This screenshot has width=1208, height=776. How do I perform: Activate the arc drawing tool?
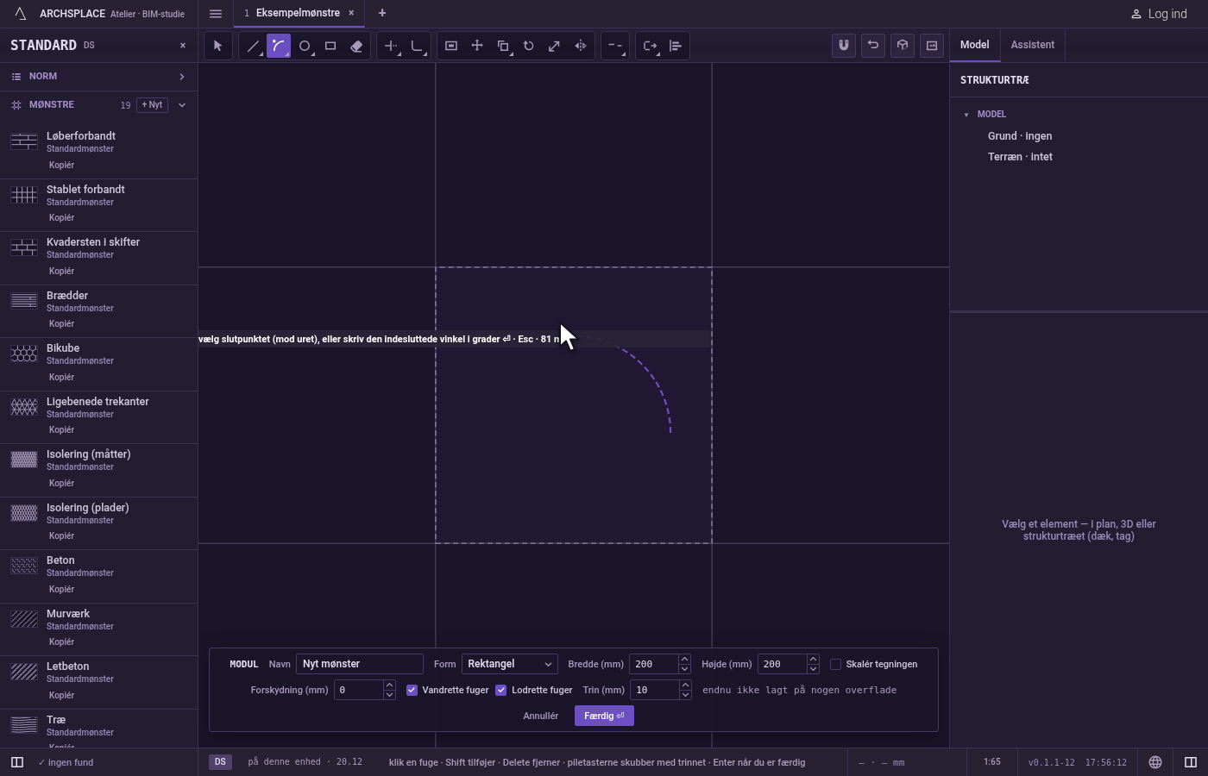pos(279,46)
